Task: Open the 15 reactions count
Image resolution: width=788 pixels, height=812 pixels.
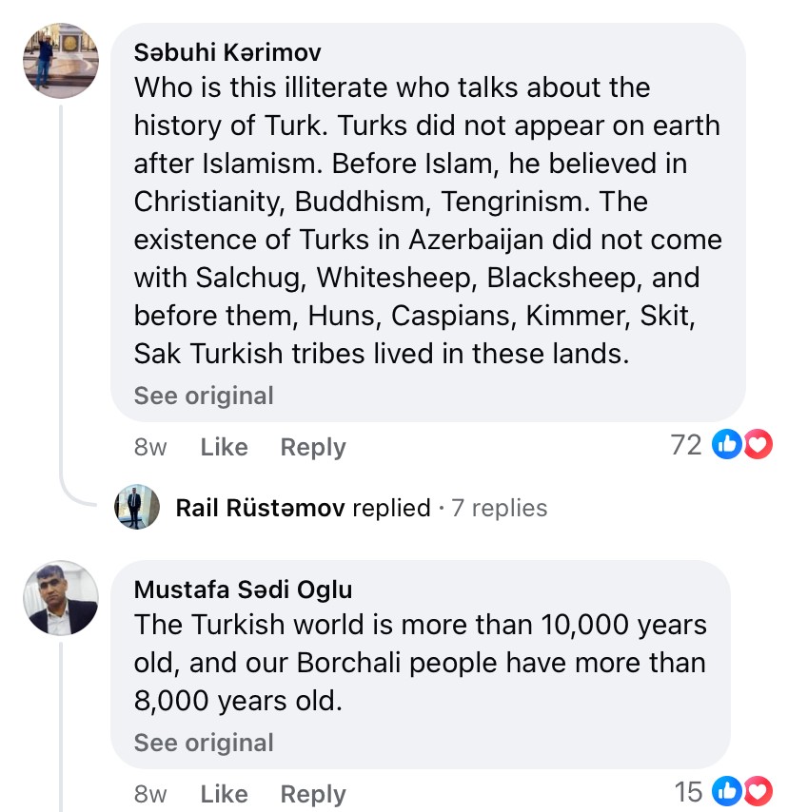Action: click(x=687, y=791)
